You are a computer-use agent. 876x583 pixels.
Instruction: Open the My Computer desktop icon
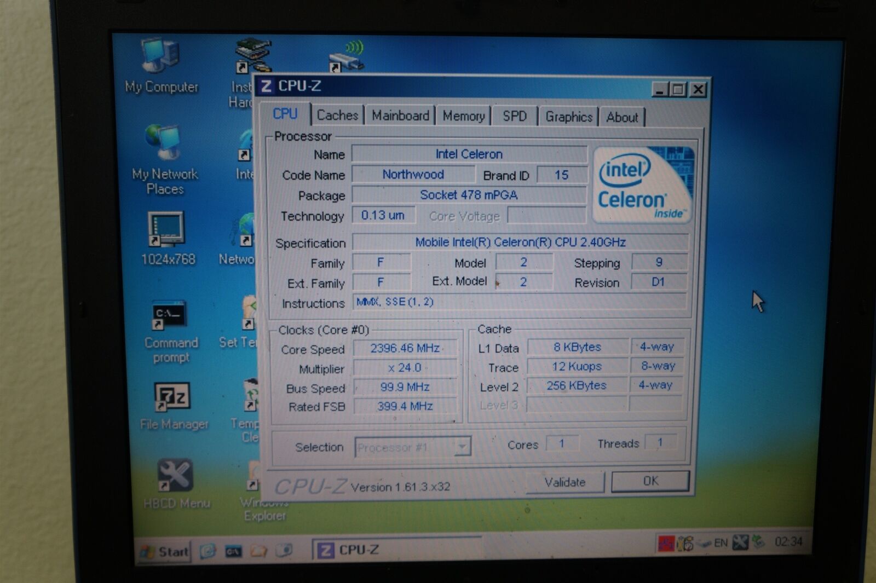pos(161,65)
